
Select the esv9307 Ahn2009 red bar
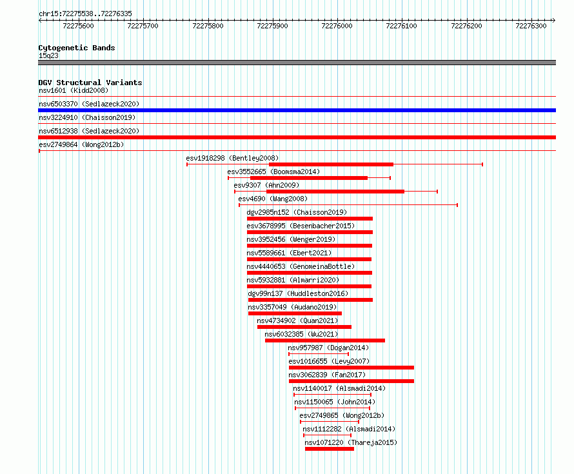[335, 192]
